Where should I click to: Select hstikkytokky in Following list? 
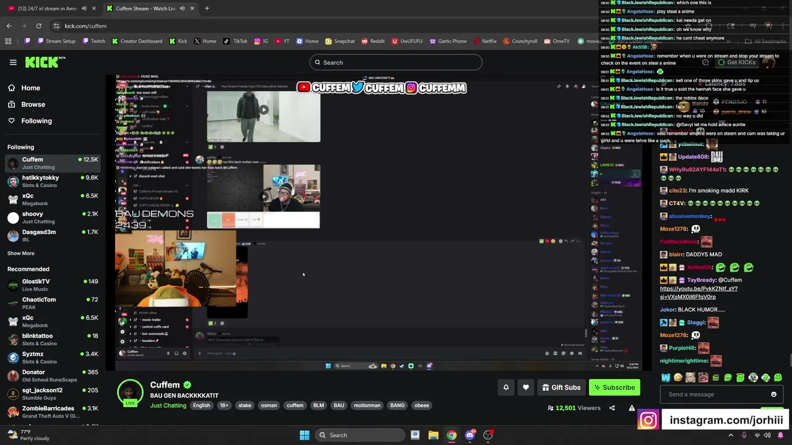click(x=52, y=181)
